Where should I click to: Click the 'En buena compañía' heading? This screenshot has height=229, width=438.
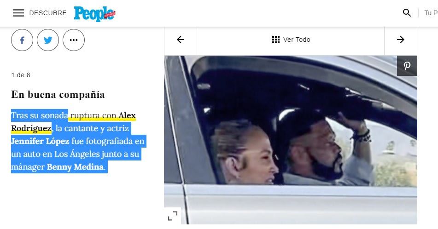click(x=58, y=95)
